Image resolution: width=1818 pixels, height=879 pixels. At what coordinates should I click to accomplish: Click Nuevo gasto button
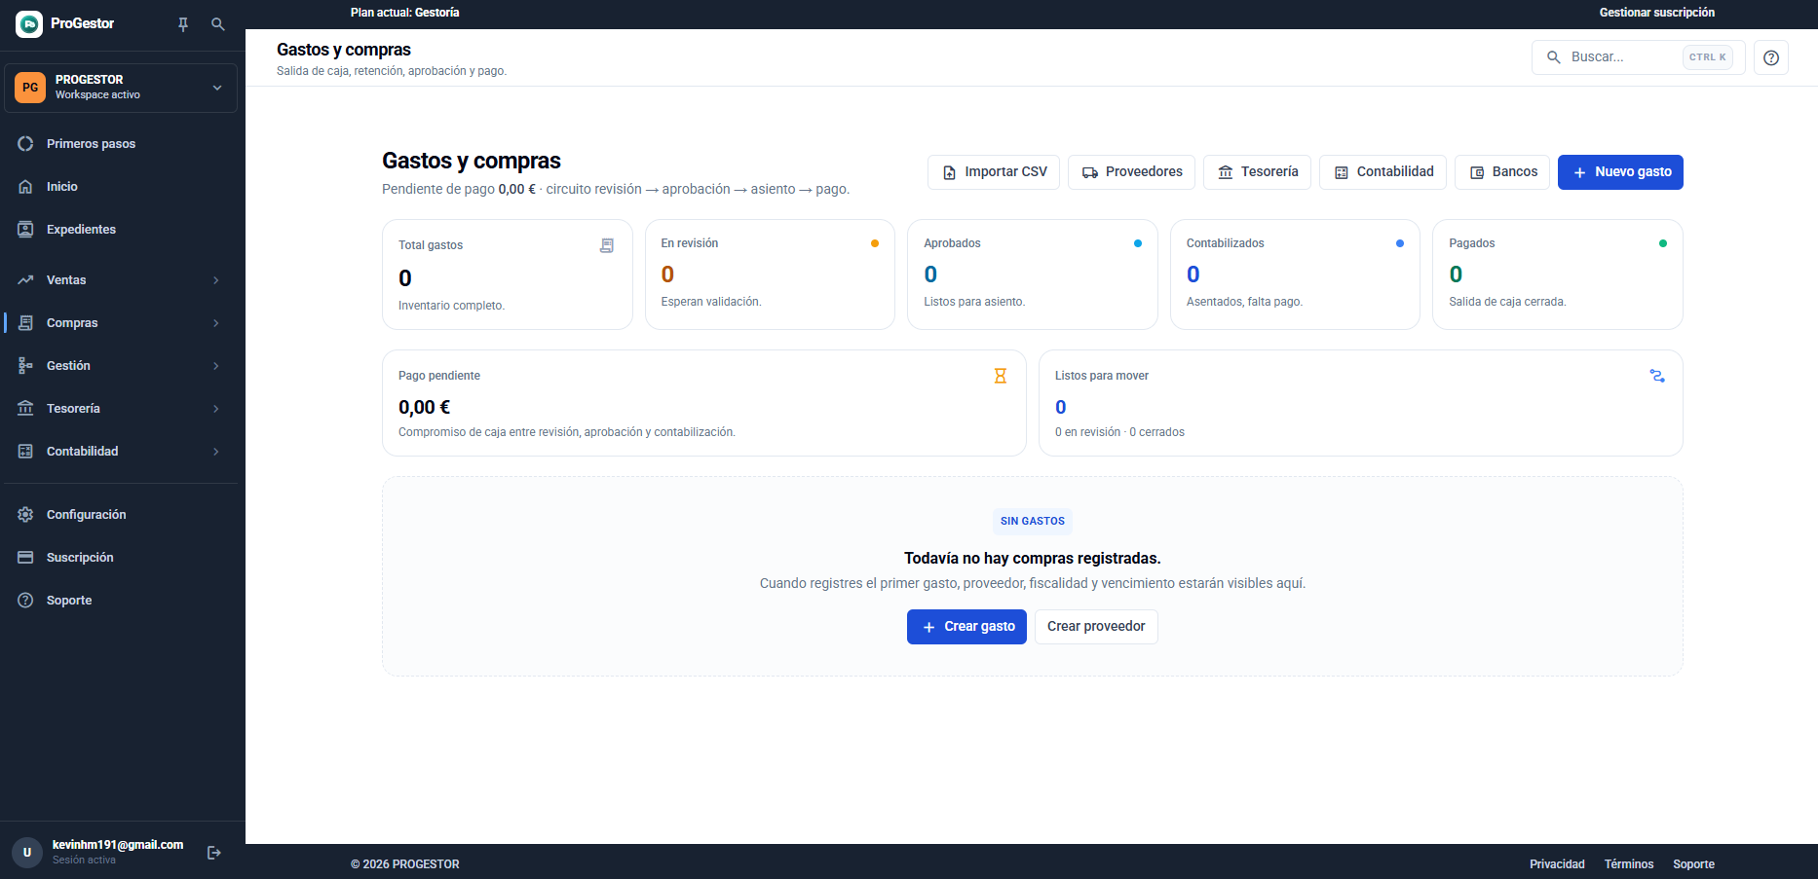(x=1620, y=172)
